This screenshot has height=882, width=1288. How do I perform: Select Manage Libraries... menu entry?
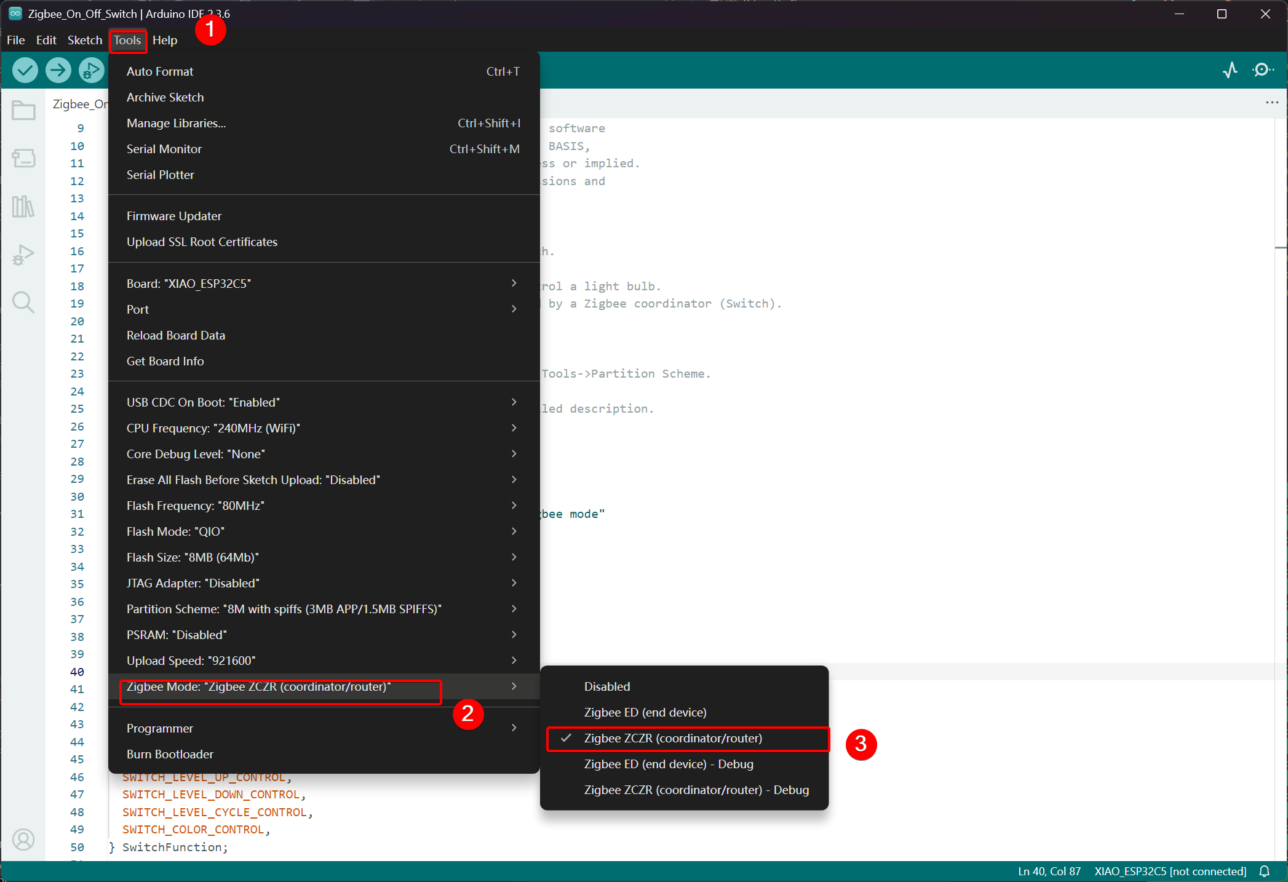(176, 123)
